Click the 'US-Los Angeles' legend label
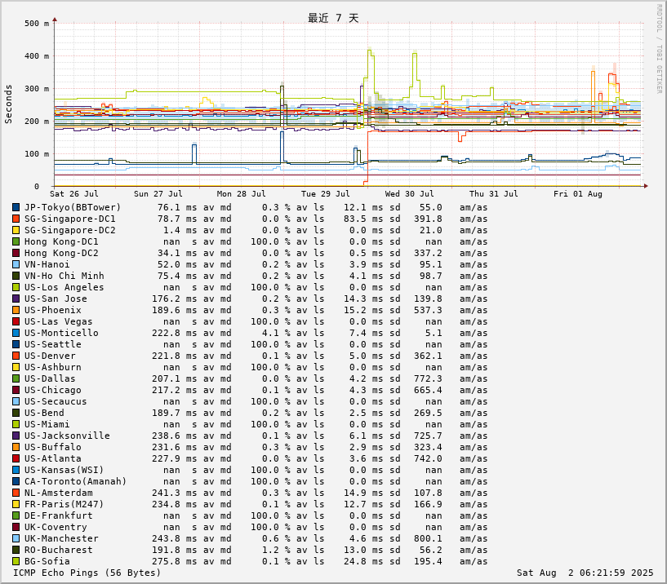667x584 pixels. 64,287
